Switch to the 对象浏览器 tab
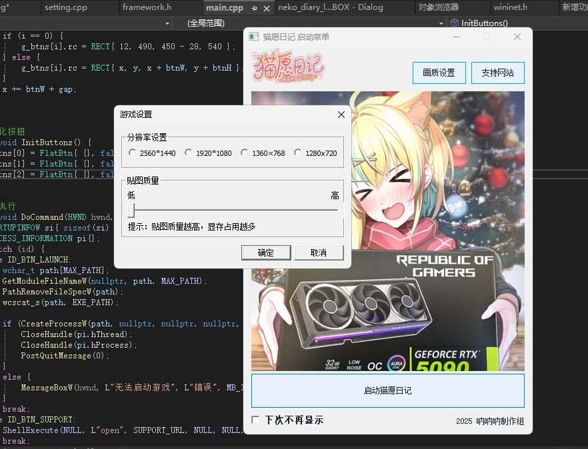Image resolution: width=588 pixels, height=449 pixels. coord(439,7)
